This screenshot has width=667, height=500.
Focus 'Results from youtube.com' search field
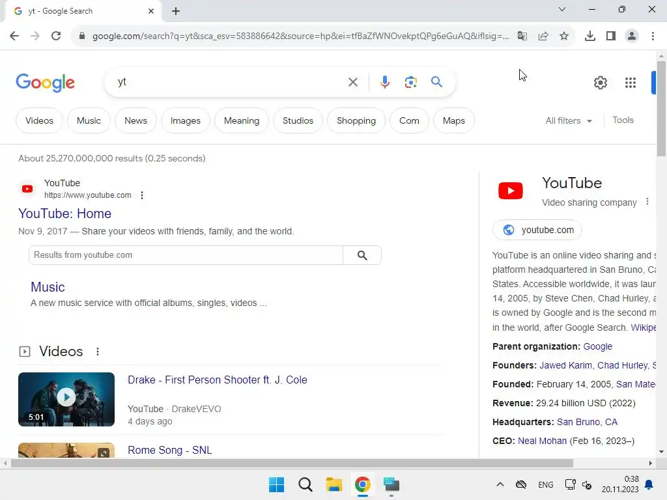(186, 255)
